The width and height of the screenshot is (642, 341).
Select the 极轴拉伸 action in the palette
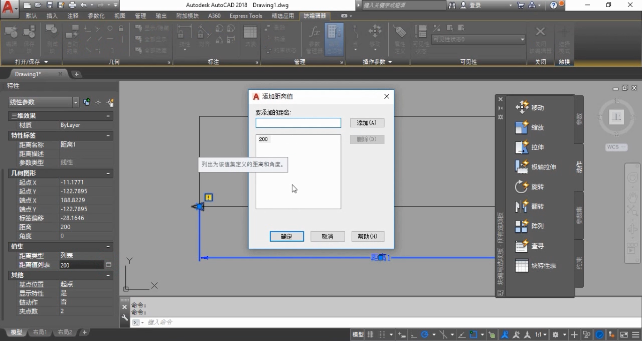pyautogui.click(x=536, y=167)
